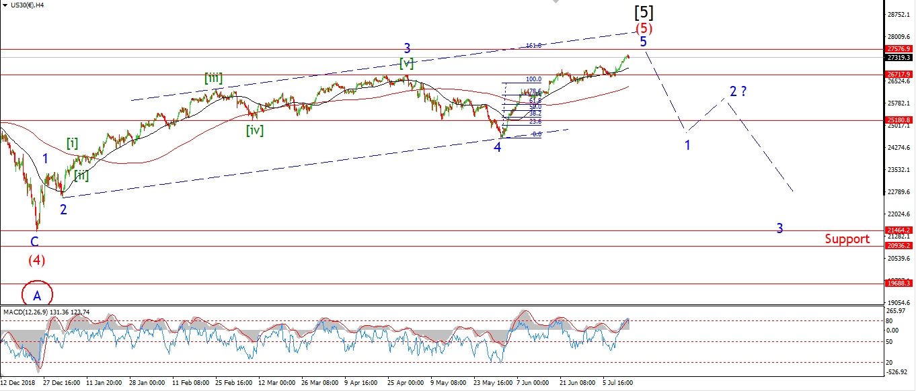Select the 265.97 MACD scale value
Screen dimensions: 916x391
tap(897, 312)
